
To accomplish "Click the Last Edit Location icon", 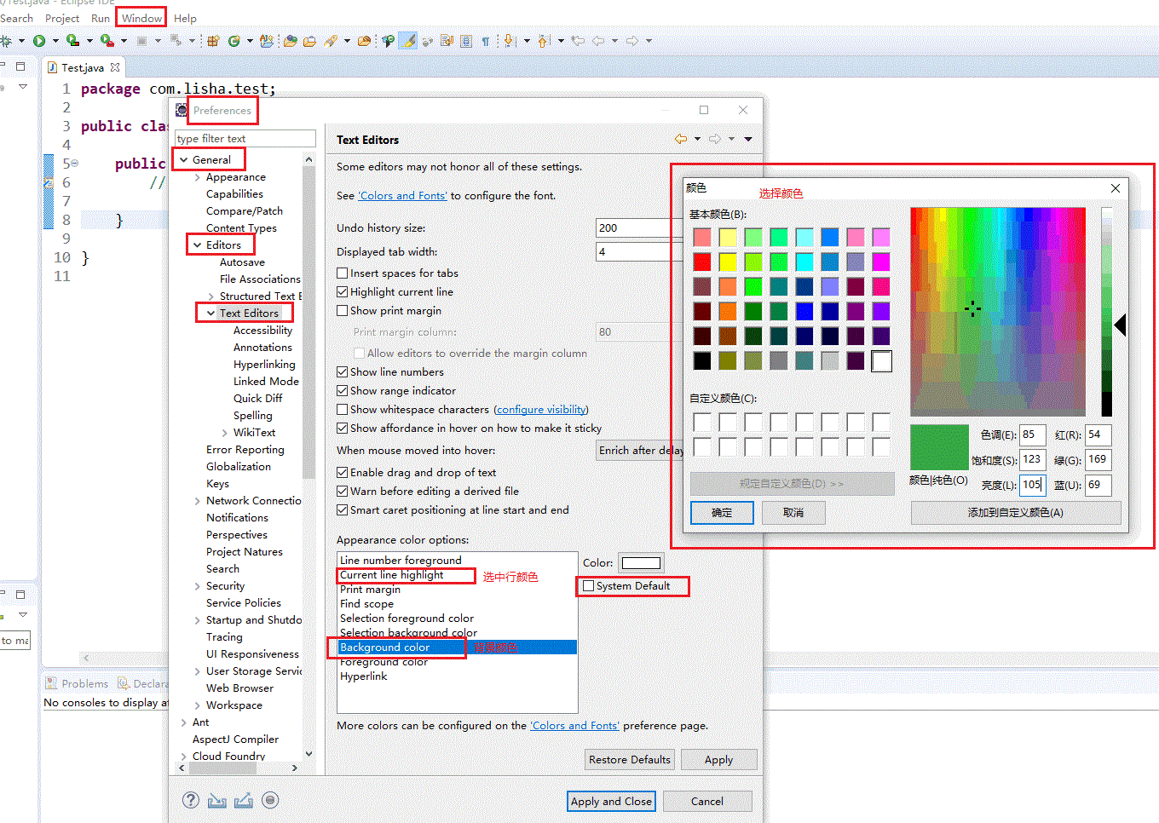I will click(578, 40).
